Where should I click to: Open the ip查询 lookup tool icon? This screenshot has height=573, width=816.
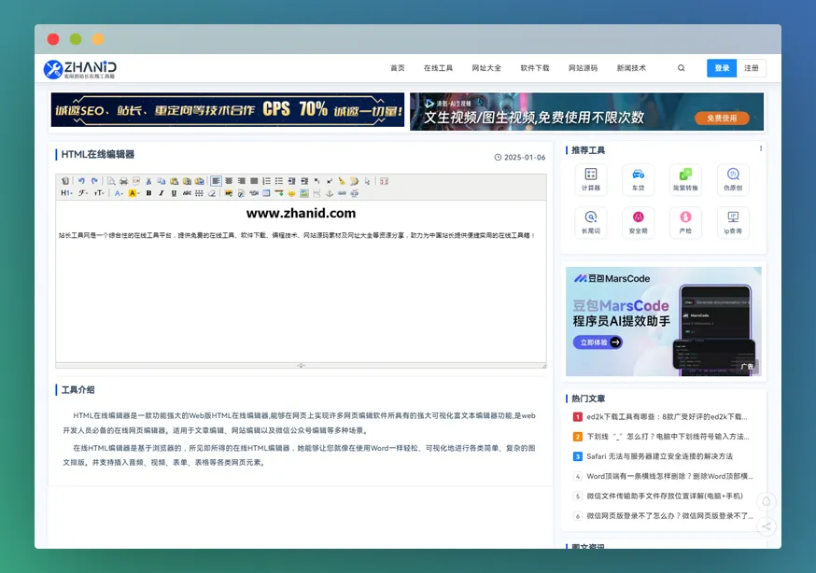732,222
